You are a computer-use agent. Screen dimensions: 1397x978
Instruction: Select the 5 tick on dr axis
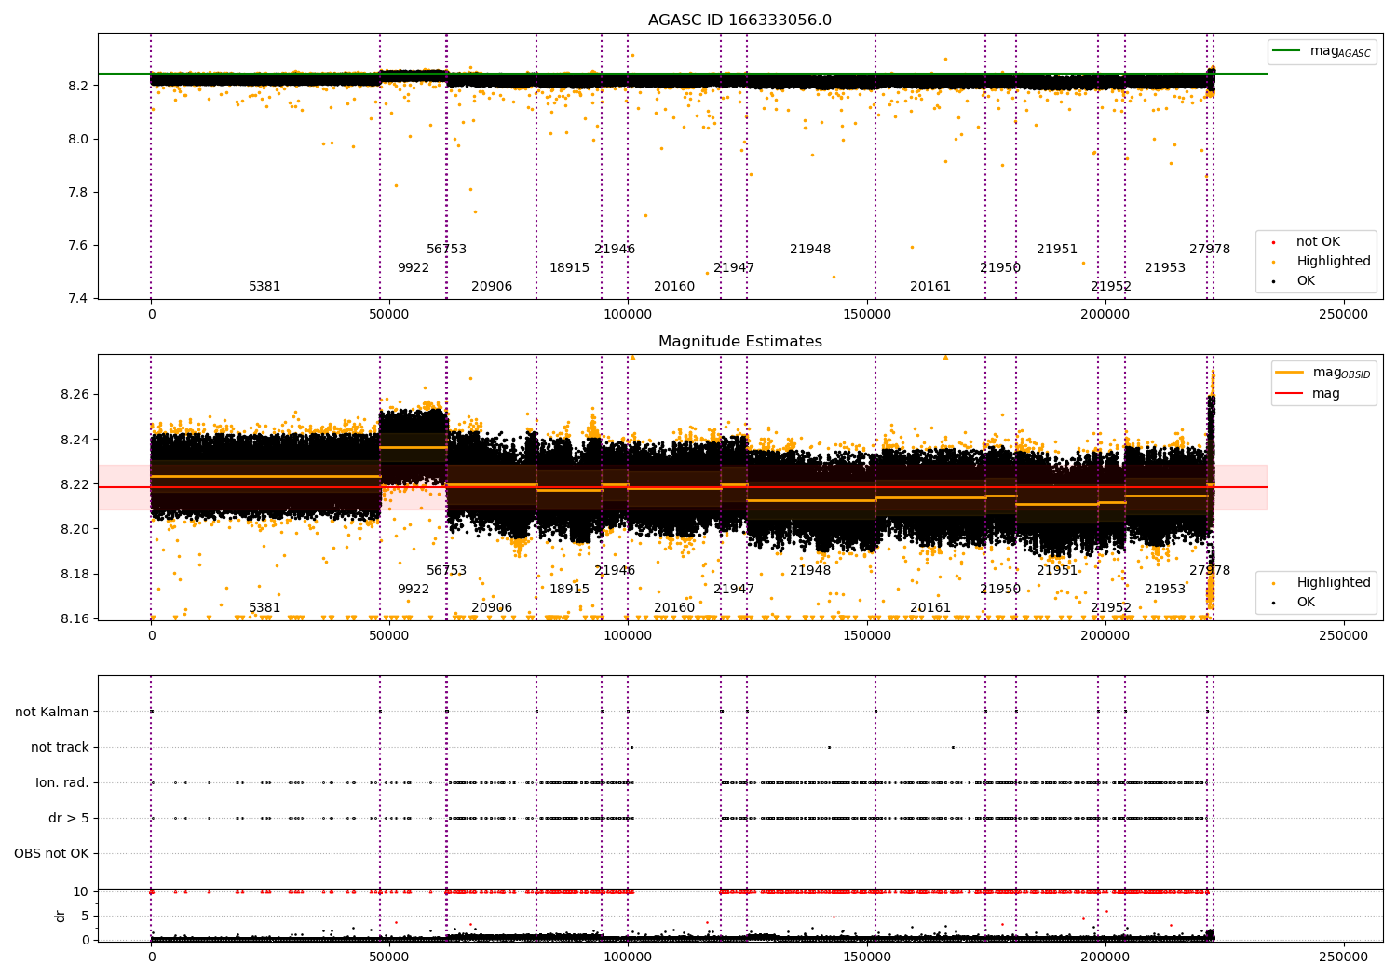[x=85, y=916]
